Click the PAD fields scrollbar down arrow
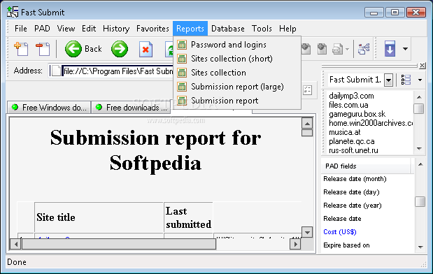The height and width of the screenshot is (274, 433). (x=420, y=247)
